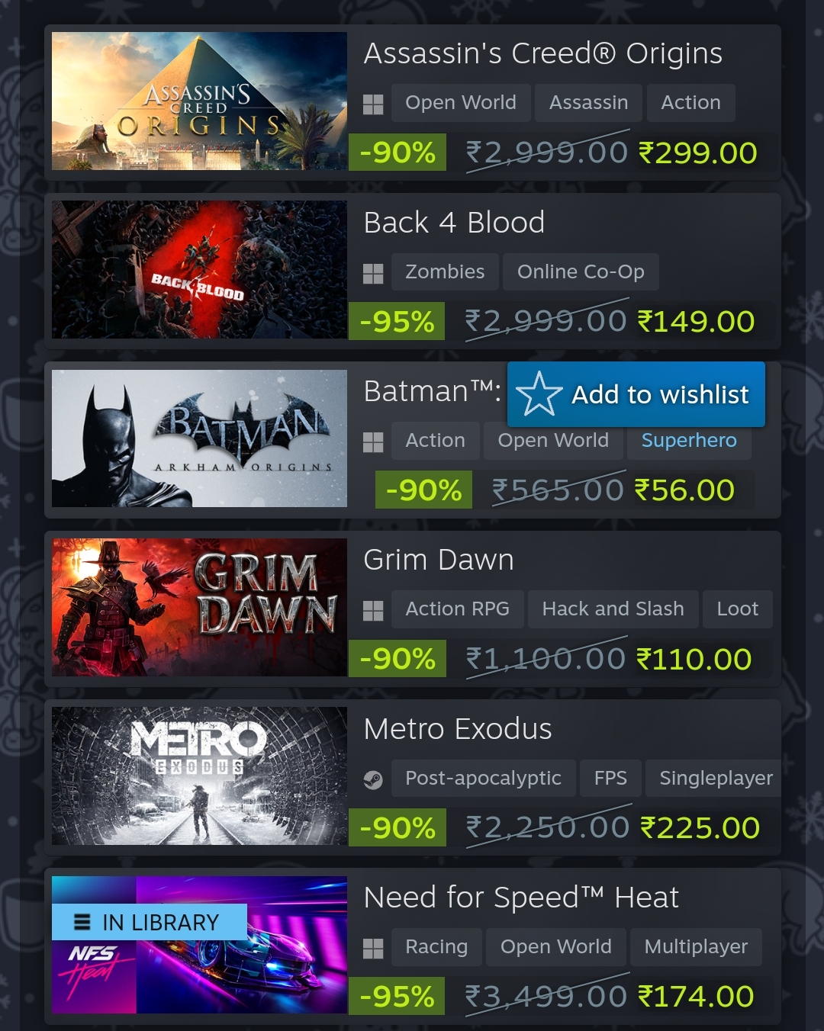Select the Open World tag for Assassin's Creed
The image size is (824, 1031).
(x=461, y=103)
